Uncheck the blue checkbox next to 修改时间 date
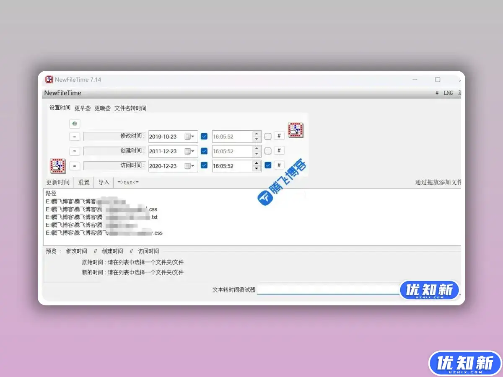This screenshot has width=503, height=377. tap(204, 136)
